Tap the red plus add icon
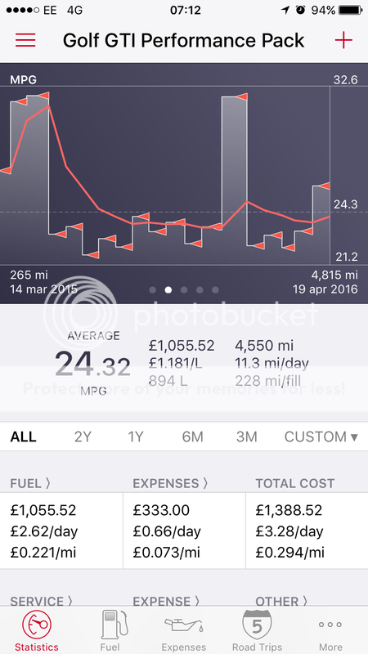 (x=343, y=40)
